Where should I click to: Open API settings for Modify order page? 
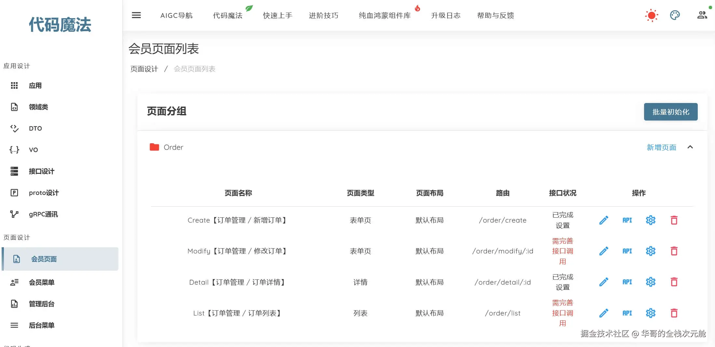627,251
